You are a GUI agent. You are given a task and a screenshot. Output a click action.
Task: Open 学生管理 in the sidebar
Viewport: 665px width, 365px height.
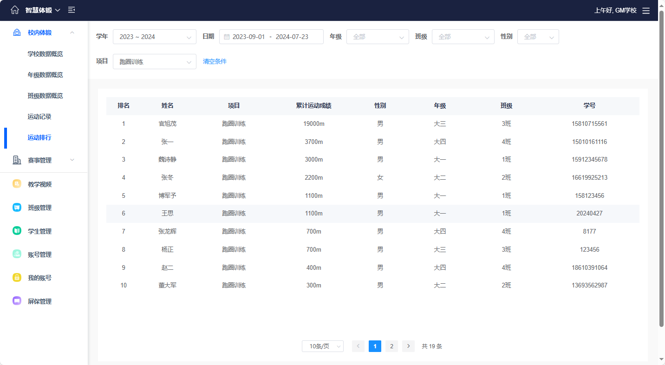(39, 231)
